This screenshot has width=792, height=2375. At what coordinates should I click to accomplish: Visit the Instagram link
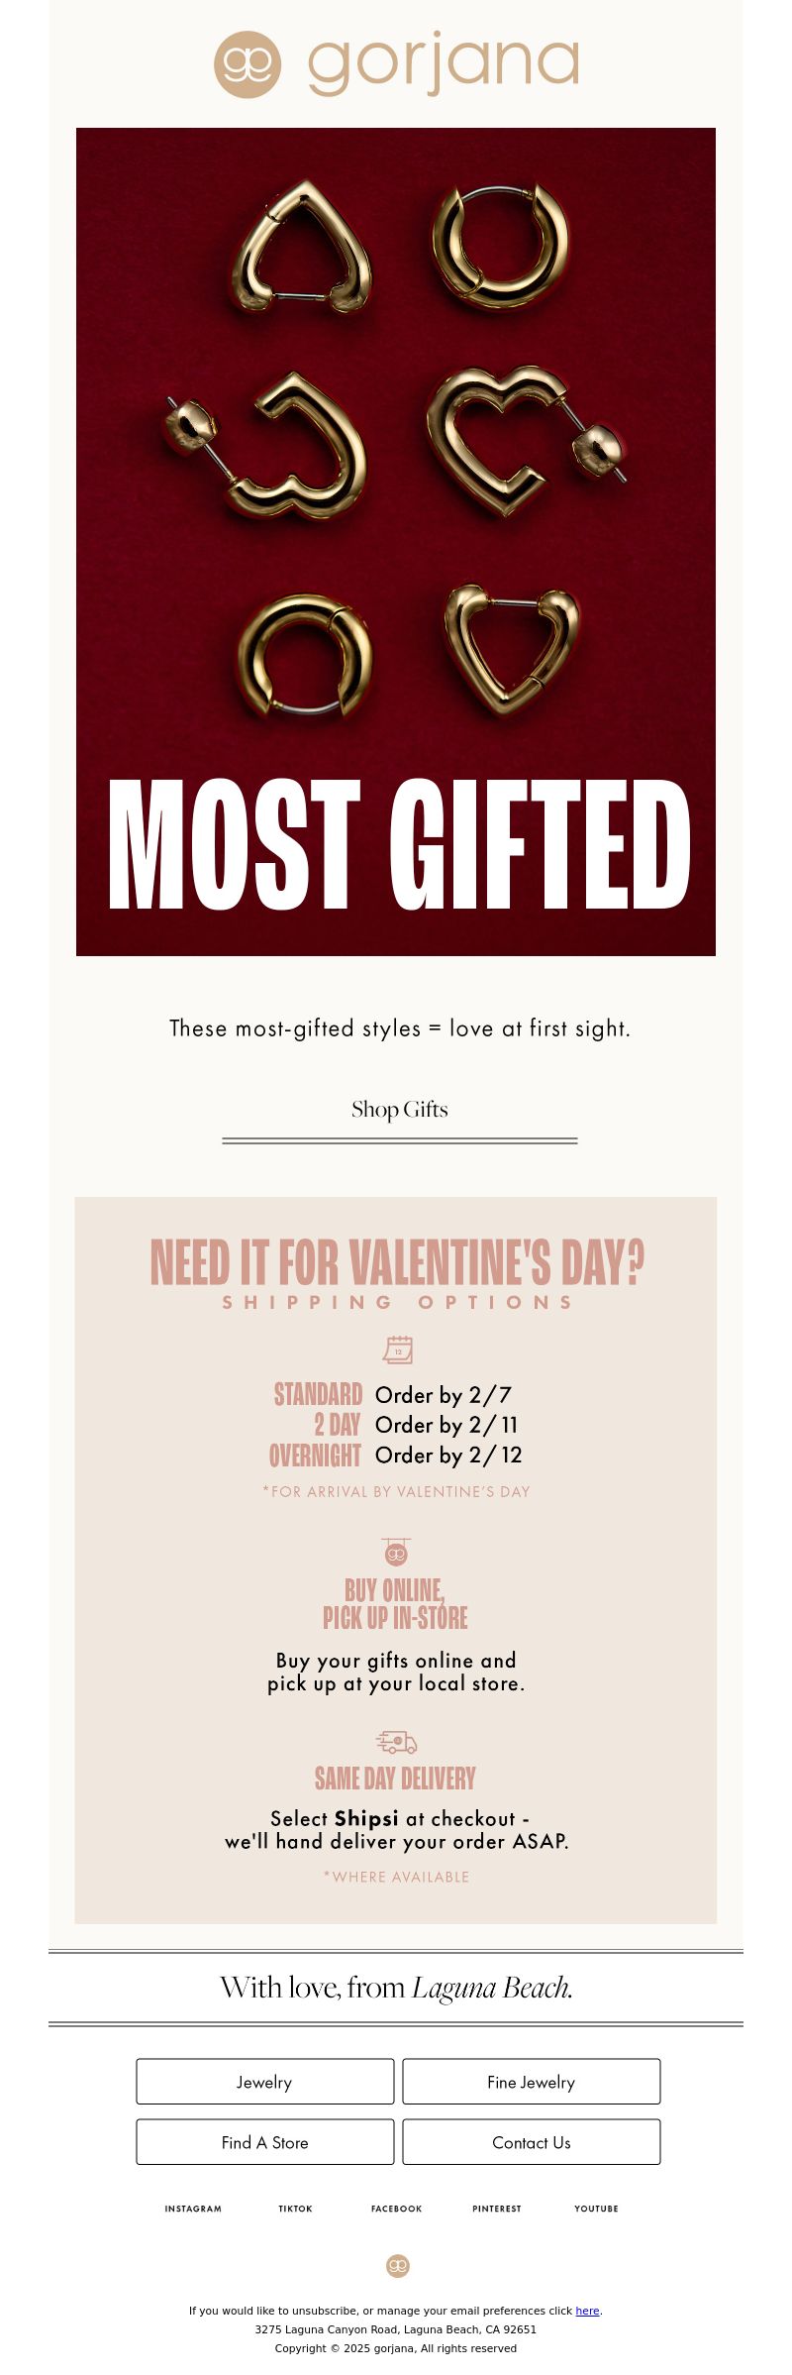(193, 2209)
